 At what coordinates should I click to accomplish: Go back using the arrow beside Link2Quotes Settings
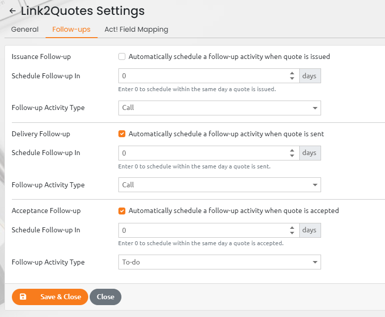coord(12,11)
